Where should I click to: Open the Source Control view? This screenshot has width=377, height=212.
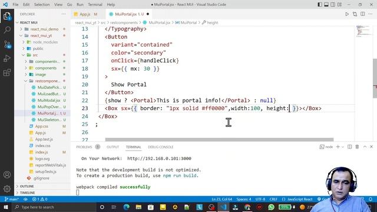7,44
